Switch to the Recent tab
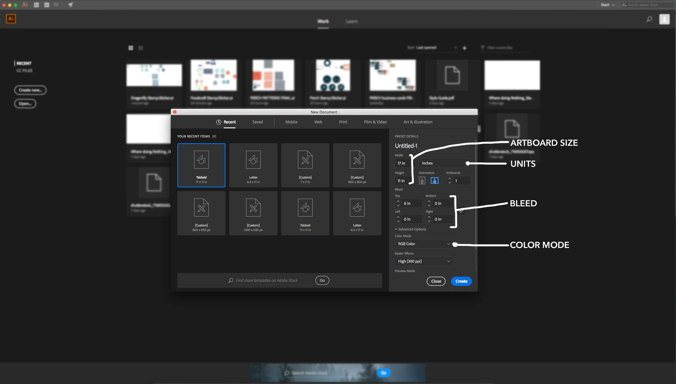 tap(230, 122)
